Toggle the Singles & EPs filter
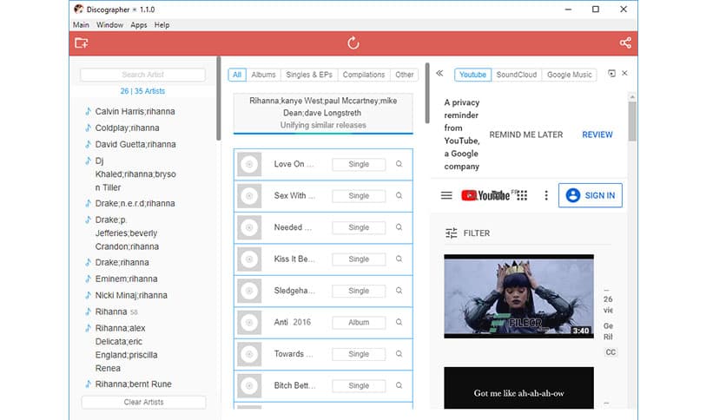Viewport: 726px width, 420px height. click(x=309, y=75)
